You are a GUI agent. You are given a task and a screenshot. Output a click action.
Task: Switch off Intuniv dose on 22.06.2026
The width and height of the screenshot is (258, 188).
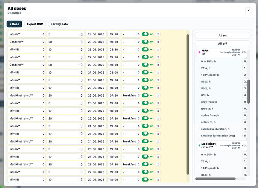pos(145,172)
